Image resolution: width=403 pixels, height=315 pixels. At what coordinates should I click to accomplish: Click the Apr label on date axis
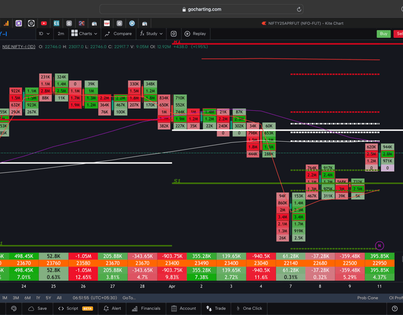[172, 286]
